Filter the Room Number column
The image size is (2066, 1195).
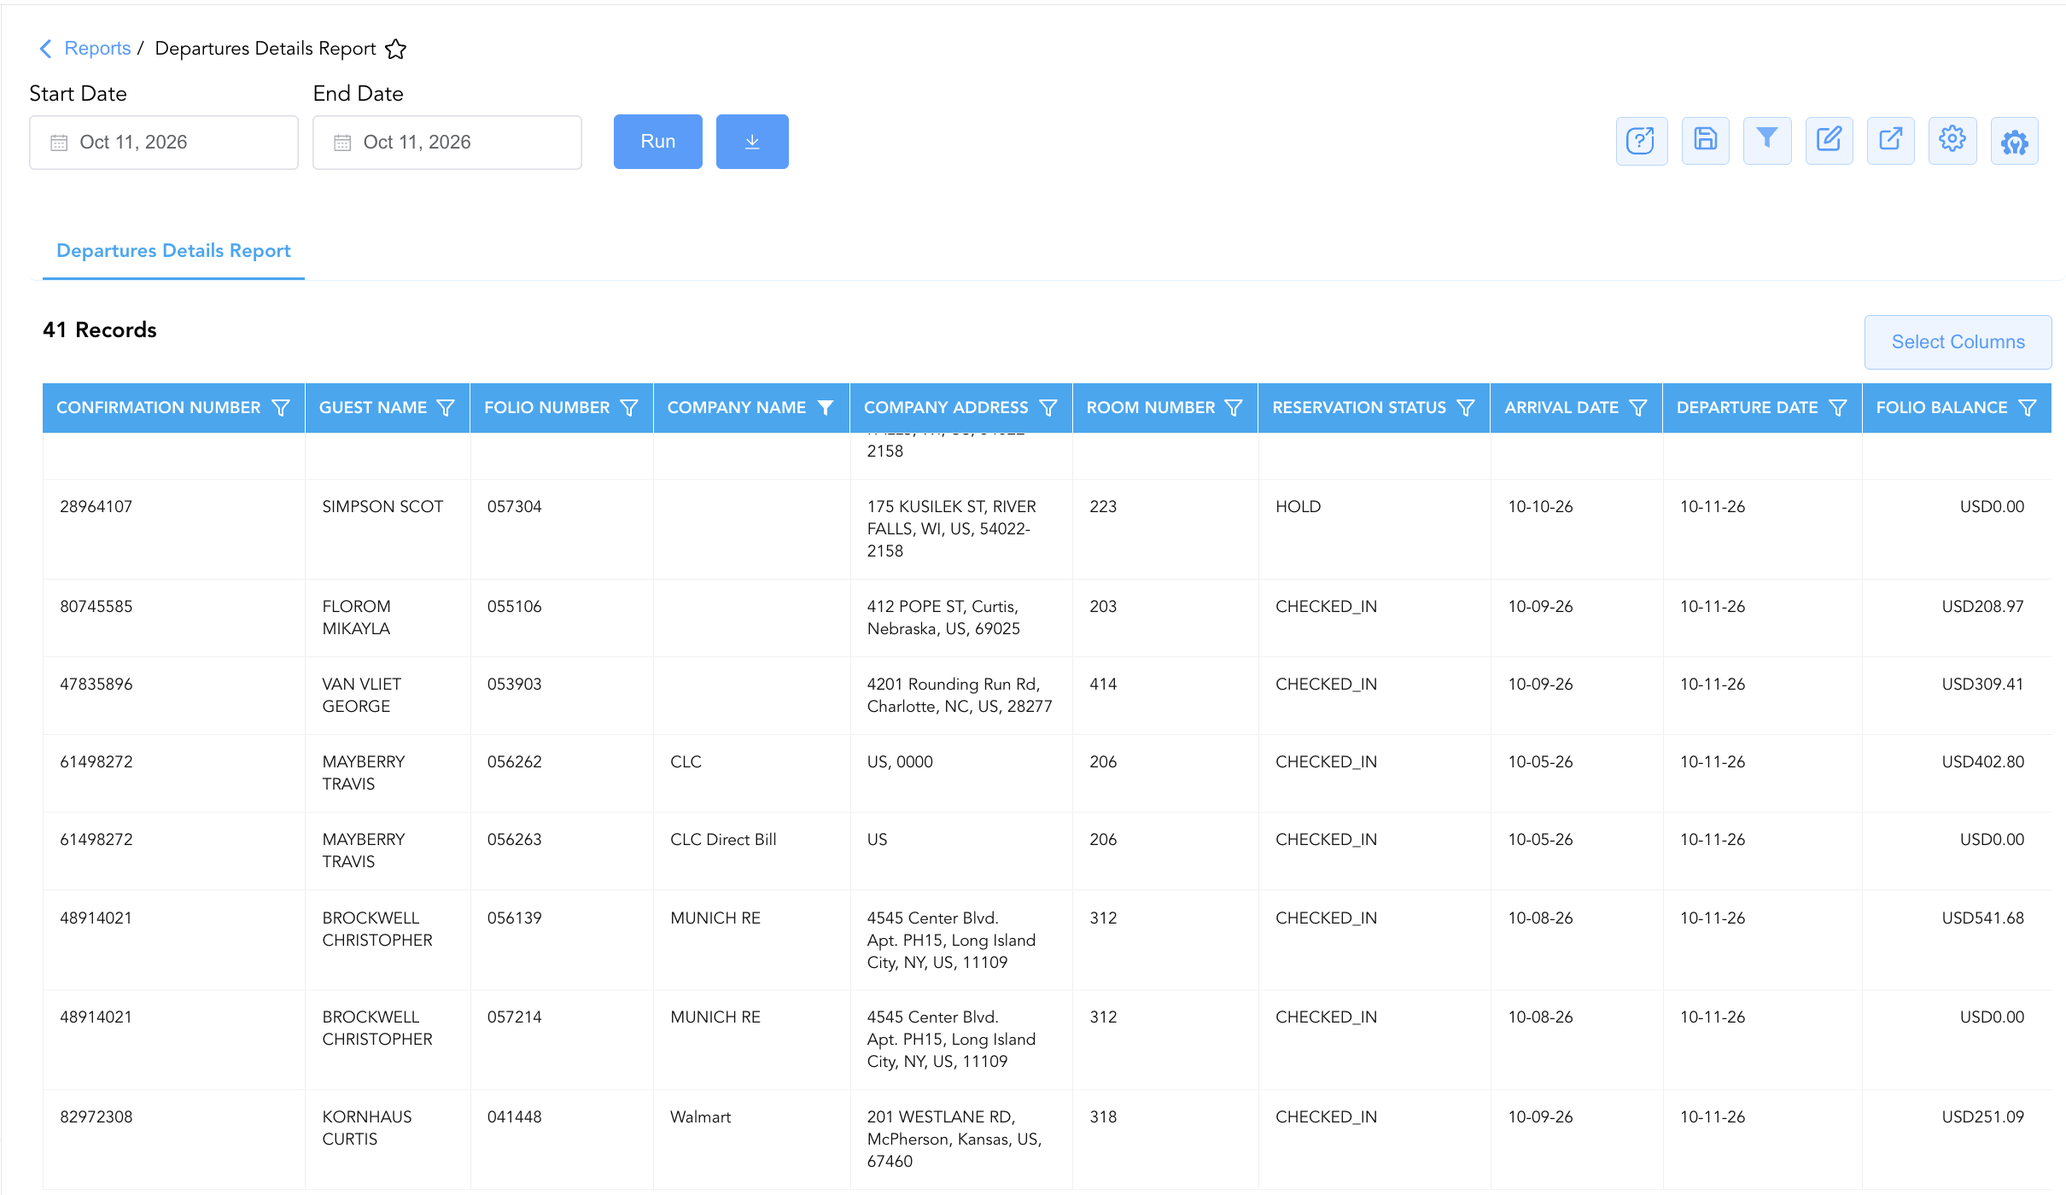click(x=1234, y=408)
